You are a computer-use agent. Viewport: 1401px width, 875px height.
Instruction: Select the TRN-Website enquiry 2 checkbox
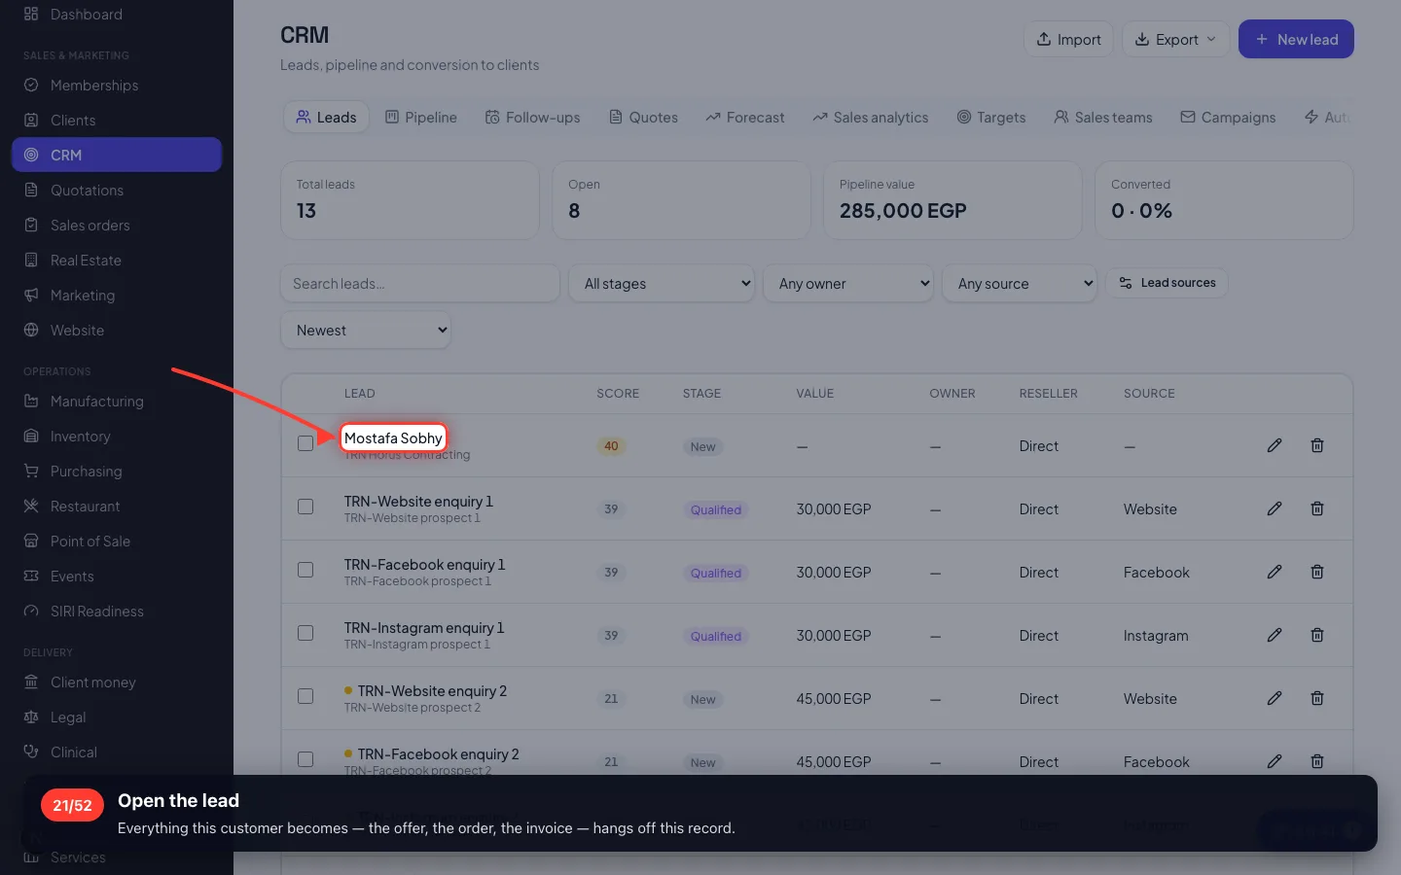[305, 696]
